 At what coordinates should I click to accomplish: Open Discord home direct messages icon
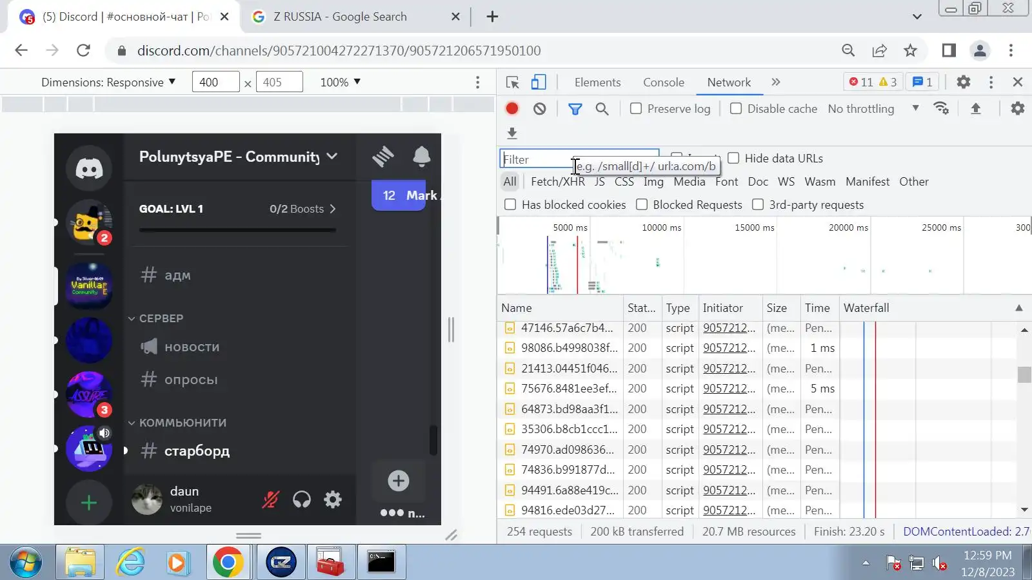[x=89, y=168]
